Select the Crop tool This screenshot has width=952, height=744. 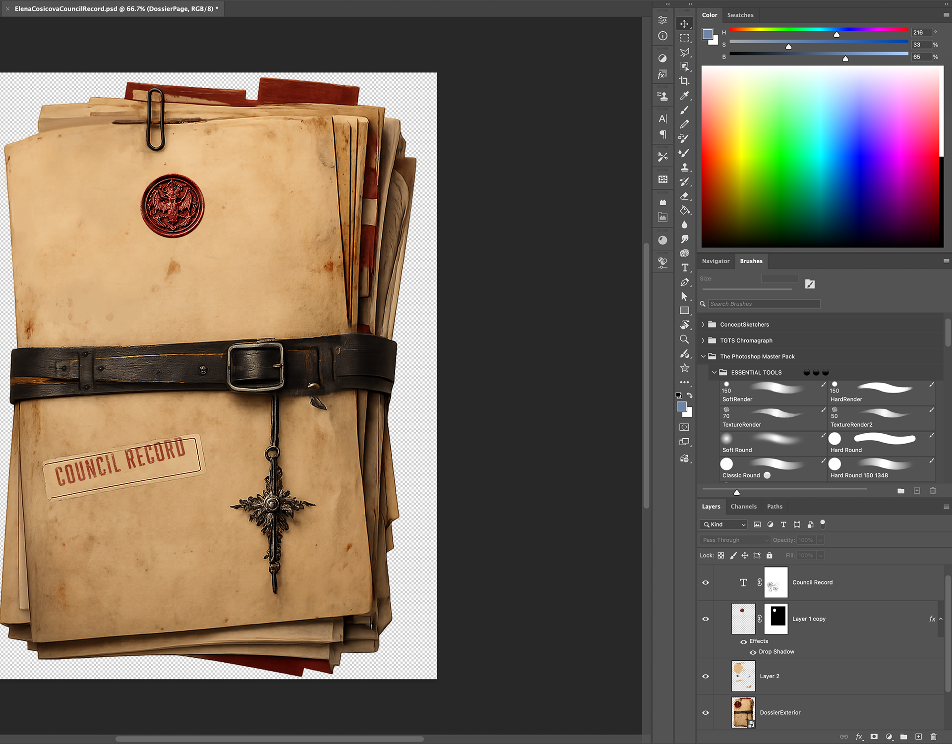(x=684, y=81)
